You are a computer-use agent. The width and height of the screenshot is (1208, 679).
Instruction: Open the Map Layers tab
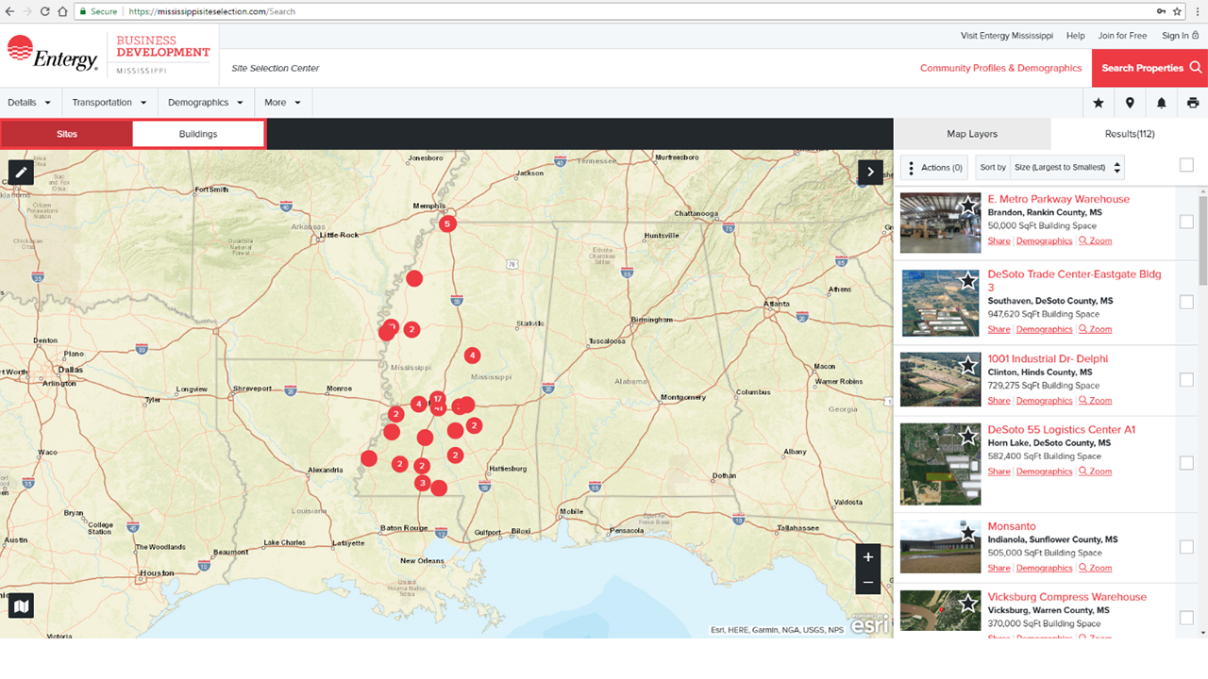coord(972,134)
